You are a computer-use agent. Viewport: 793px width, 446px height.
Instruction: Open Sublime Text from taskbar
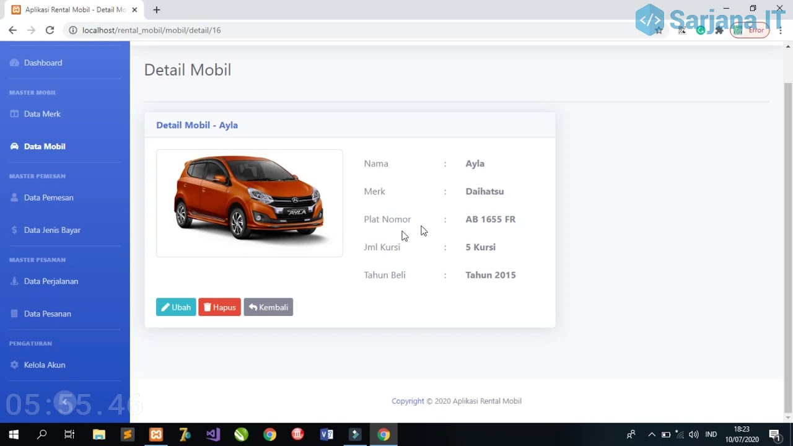point(128,434)
